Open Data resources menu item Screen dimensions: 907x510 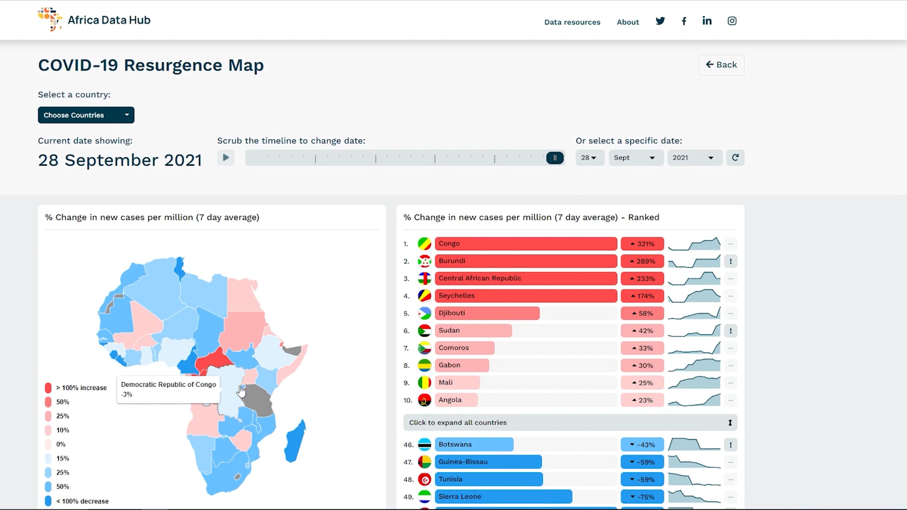(x=572, y=22)
